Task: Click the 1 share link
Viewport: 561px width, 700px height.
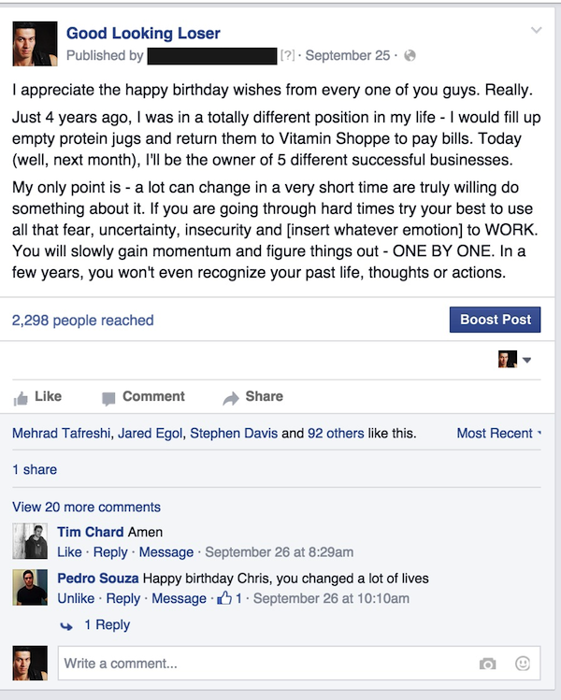Action: click(x=35, y=470)
